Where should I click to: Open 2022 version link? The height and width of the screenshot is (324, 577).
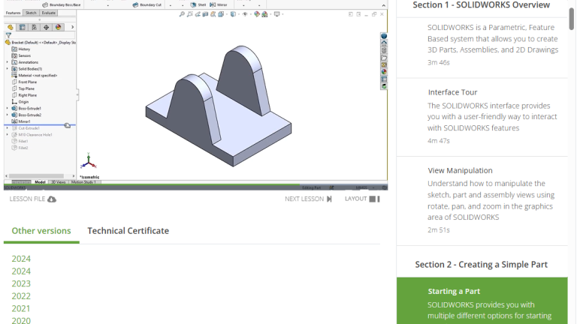point(21,296)
